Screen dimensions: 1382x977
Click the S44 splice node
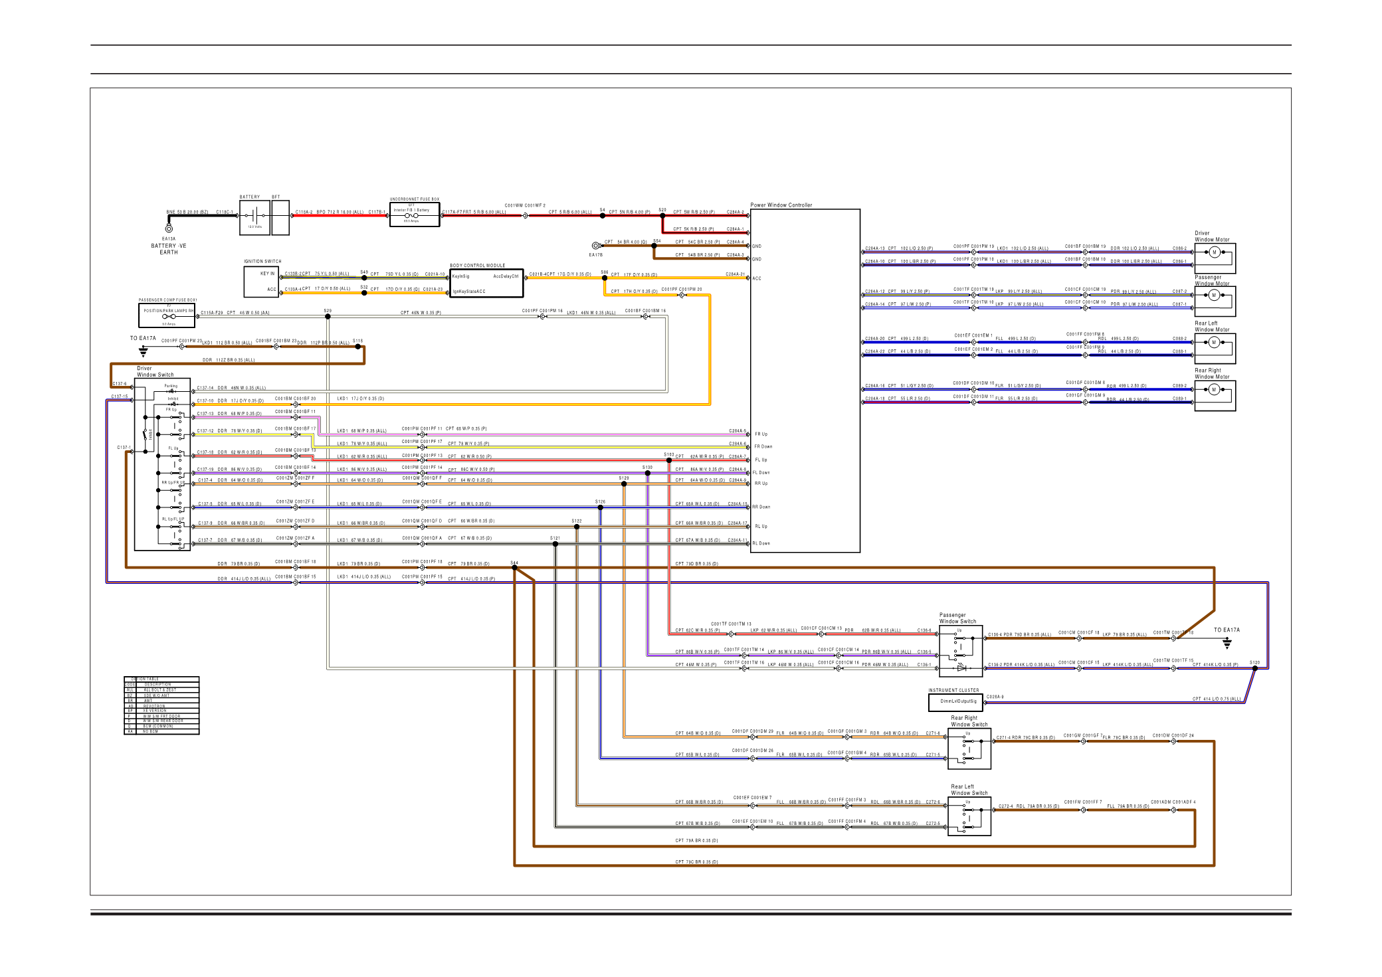[514, 568]
